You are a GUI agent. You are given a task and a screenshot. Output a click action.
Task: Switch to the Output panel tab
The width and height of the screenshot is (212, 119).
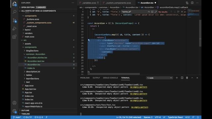tap(96, 78)
